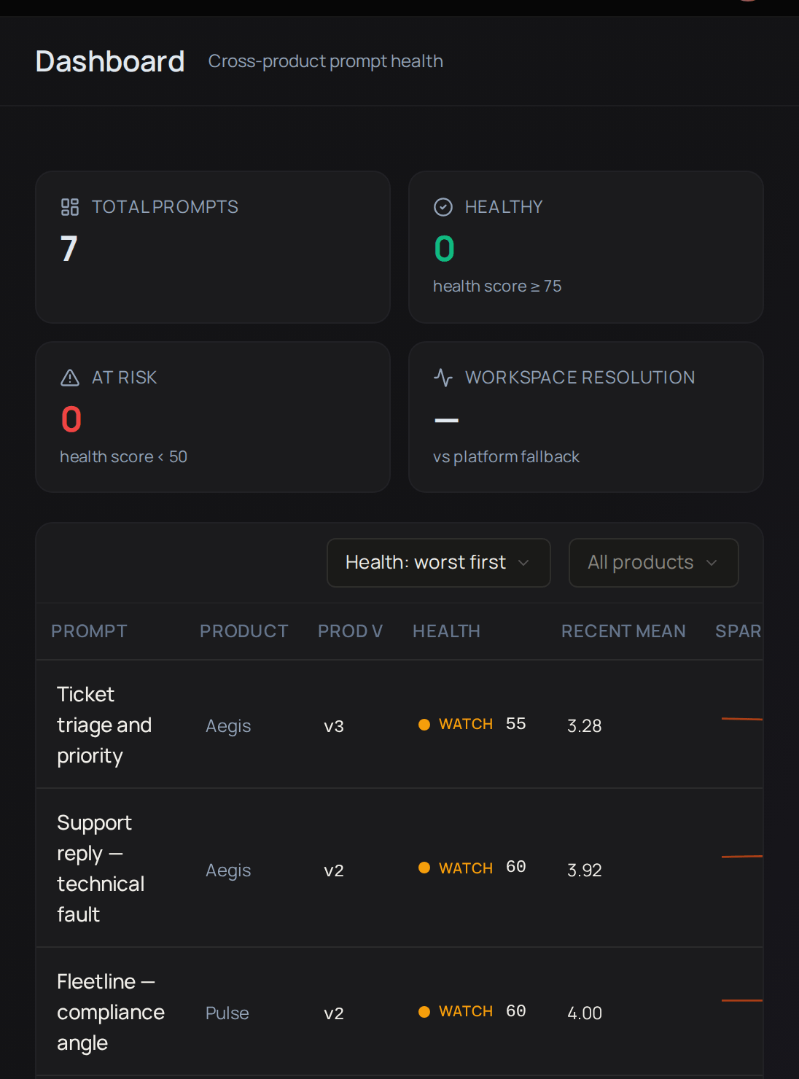Open the 'All products' filter dropdown
799x1079 pixels.
(x=654, y=563)
